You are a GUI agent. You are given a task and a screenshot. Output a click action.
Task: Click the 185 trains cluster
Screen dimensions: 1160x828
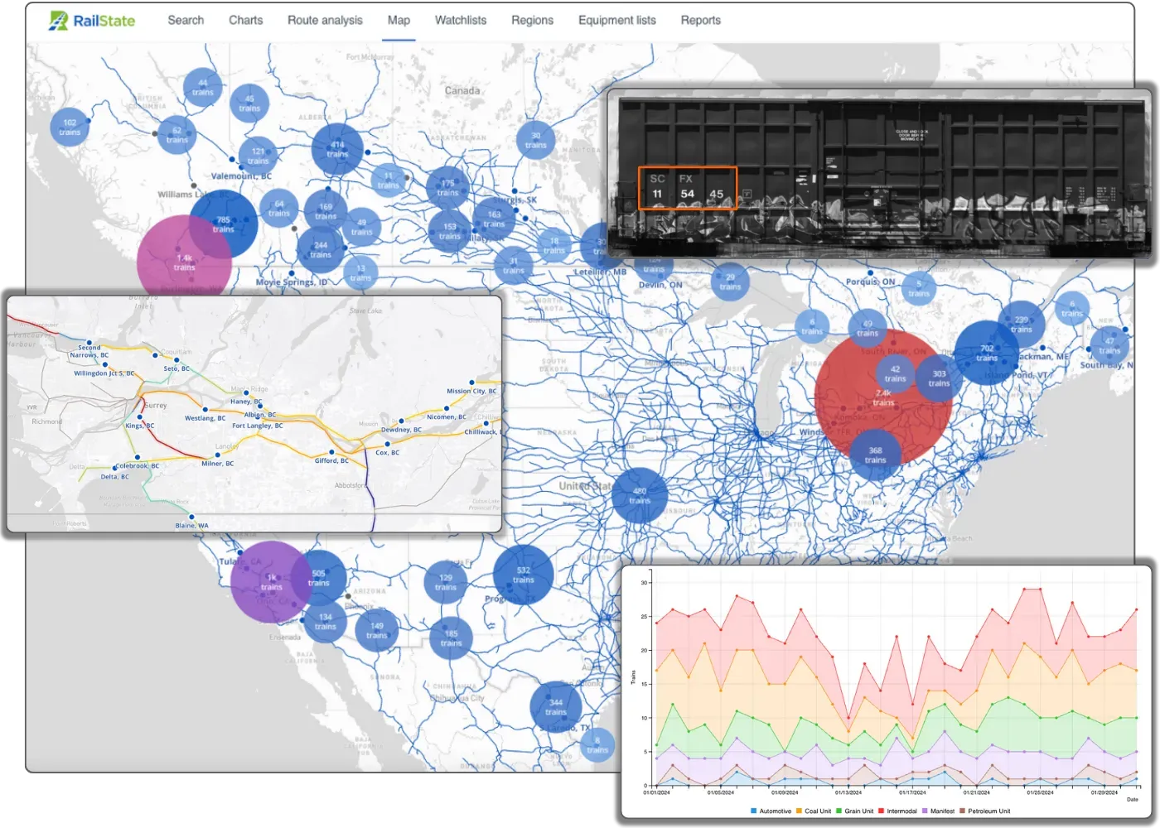tap(451, 638)
